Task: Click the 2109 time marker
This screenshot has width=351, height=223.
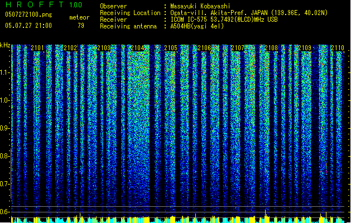Action: pos(305,48)
